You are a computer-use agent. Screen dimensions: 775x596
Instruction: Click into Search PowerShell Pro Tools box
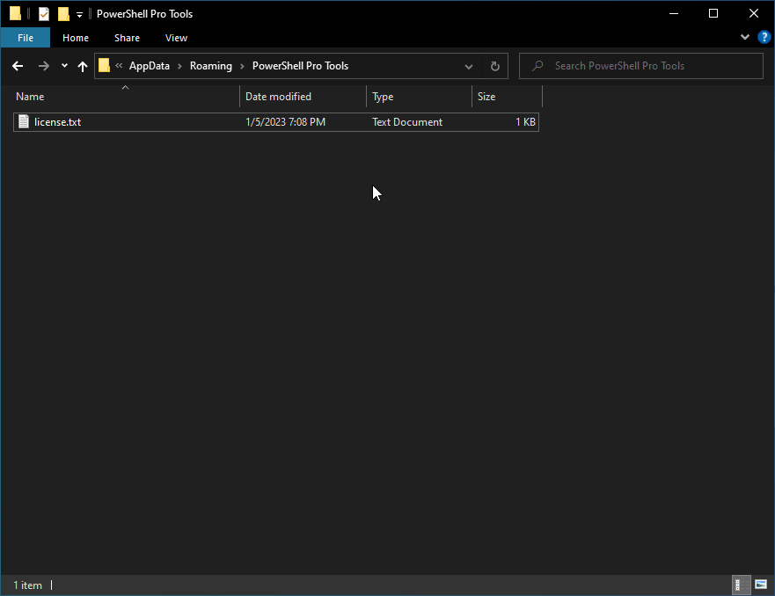pyautogui.click(x=641, y=66)
